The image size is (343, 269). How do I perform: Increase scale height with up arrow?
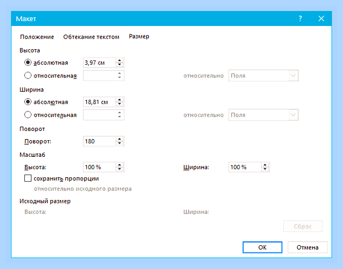pyautogui.click(x=119, y=165)
